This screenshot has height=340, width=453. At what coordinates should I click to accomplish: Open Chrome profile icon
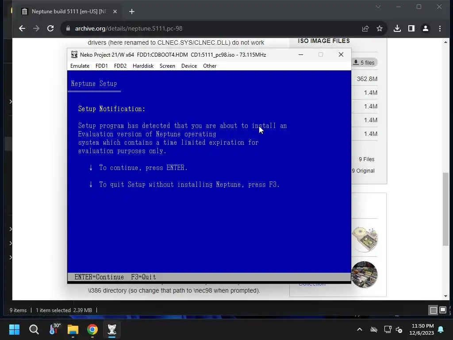point(426,28)
